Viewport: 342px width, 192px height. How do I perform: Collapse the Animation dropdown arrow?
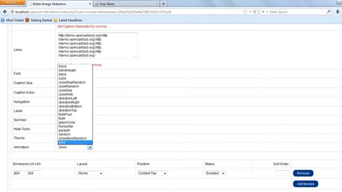click(90, 147)
